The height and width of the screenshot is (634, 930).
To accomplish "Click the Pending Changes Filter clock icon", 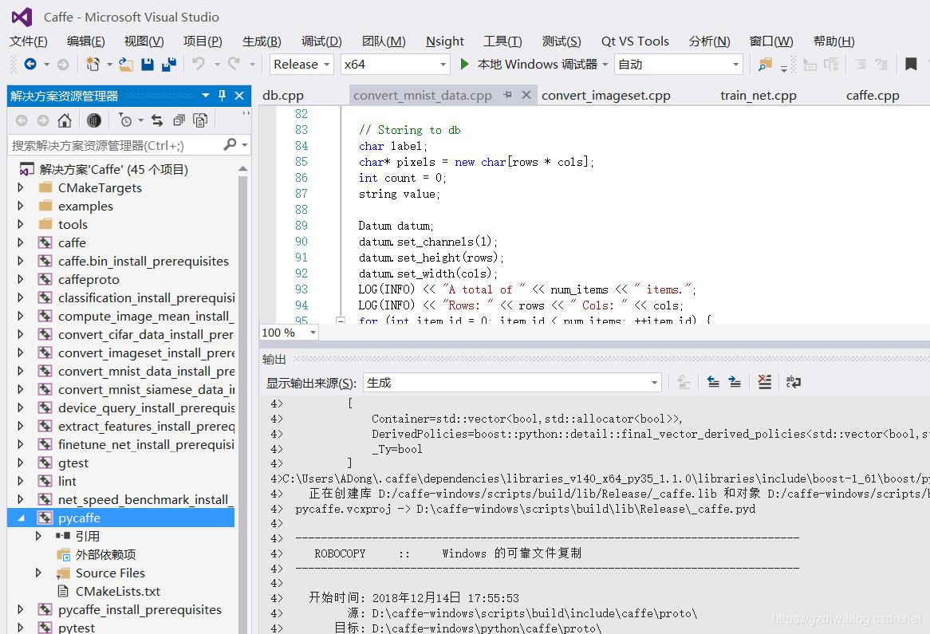I will [x=125, y=121].
